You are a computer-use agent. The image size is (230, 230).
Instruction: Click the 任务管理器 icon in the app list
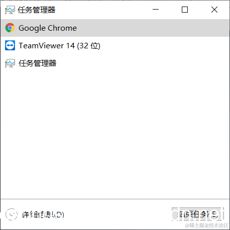(10, 63)
